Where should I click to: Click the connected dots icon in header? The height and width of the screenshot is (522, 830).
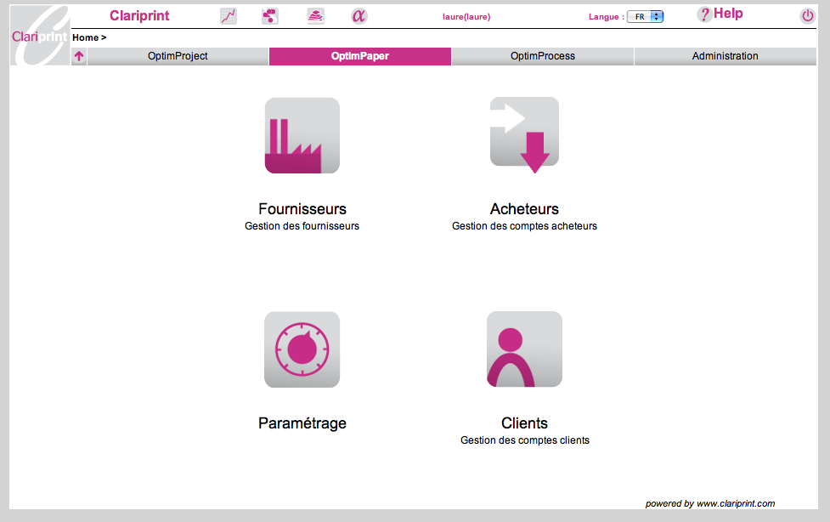click(x=270, y=16)
